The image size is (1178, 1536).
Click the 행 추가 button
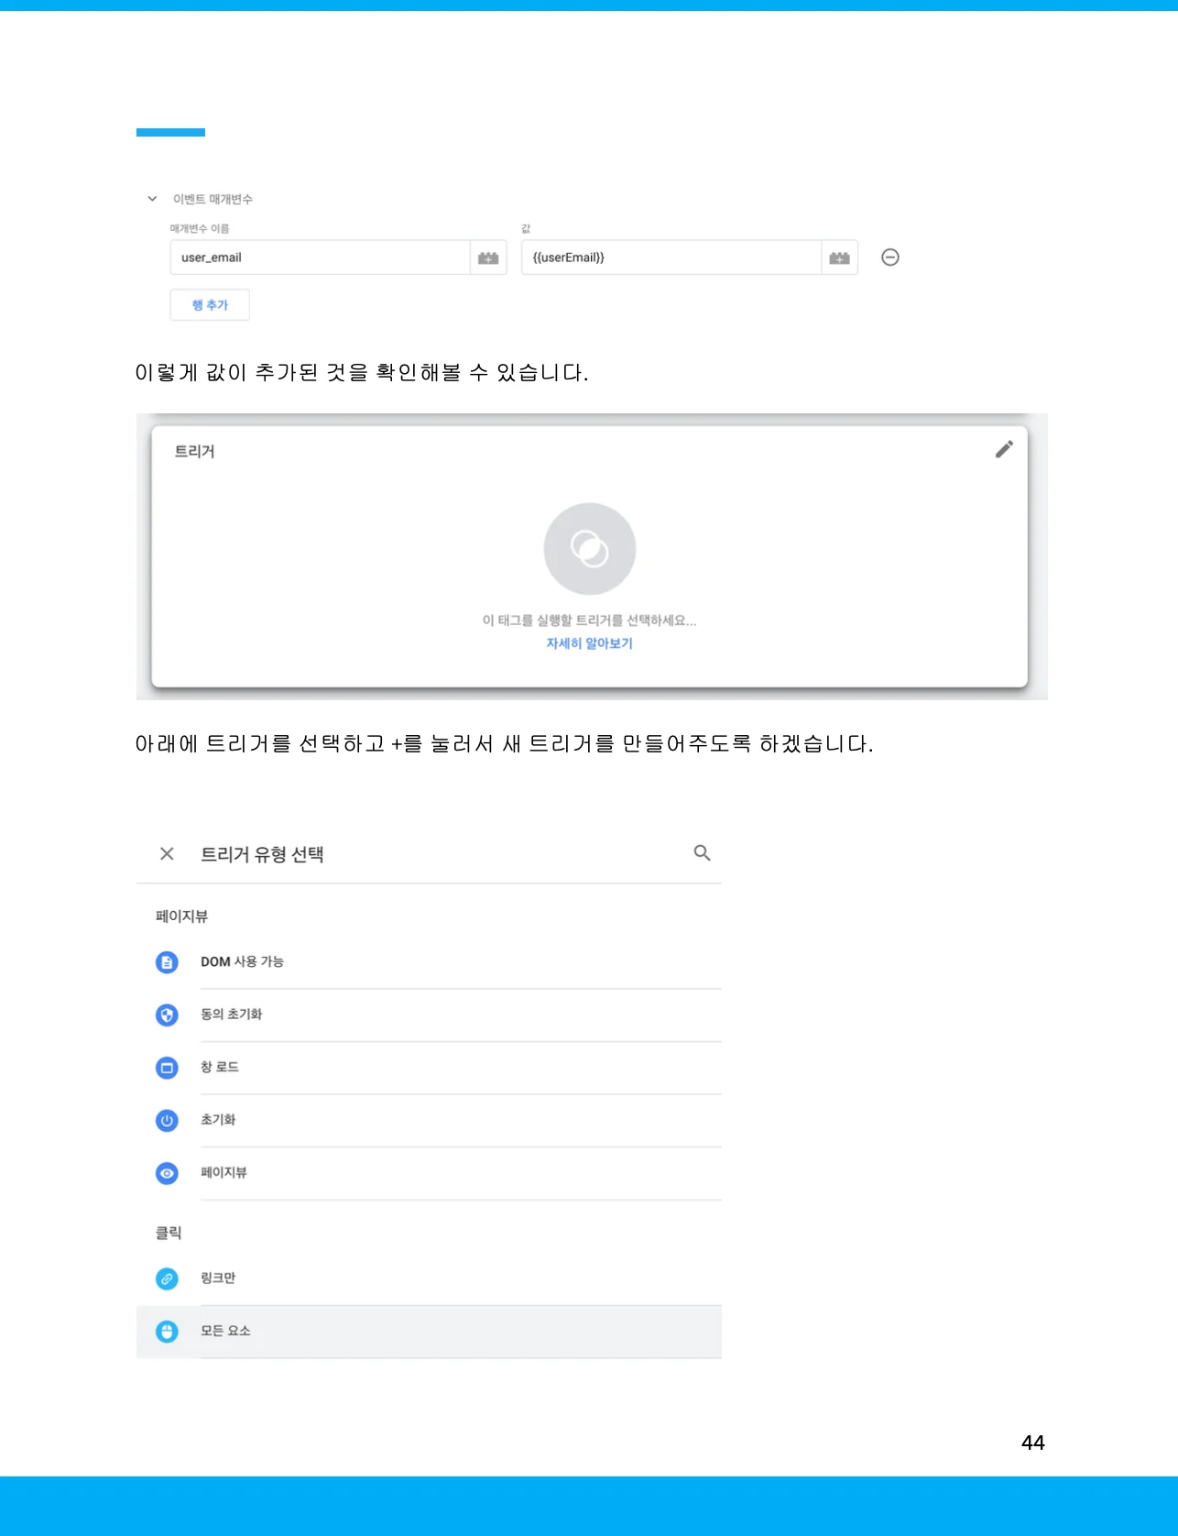pyautogui.click(x=210, y=305)
